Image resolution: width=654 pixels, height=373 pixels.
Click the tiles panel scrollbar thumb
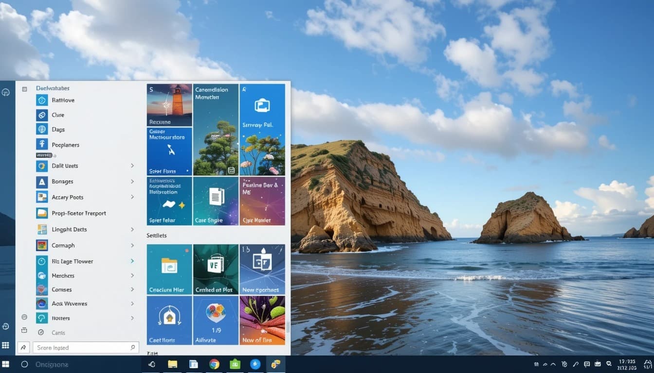tap(288, 327)
